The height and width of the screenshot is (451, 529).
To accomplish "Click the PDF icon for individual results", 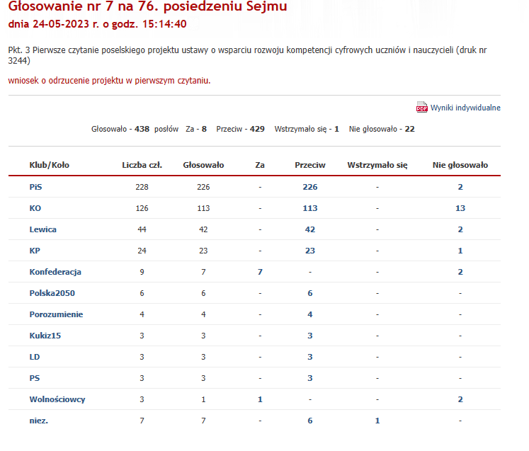I will 421,108.
